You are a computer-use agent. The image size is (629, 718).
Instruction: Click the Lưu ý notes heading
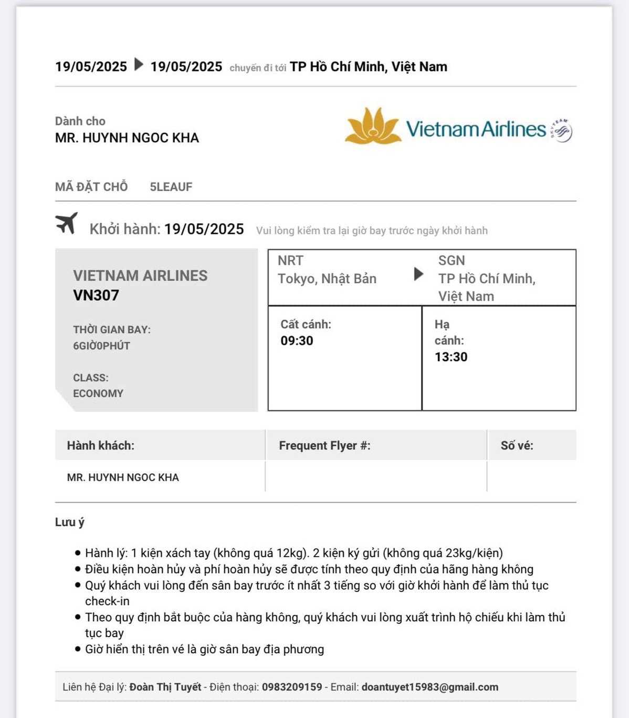pos(70,522)
